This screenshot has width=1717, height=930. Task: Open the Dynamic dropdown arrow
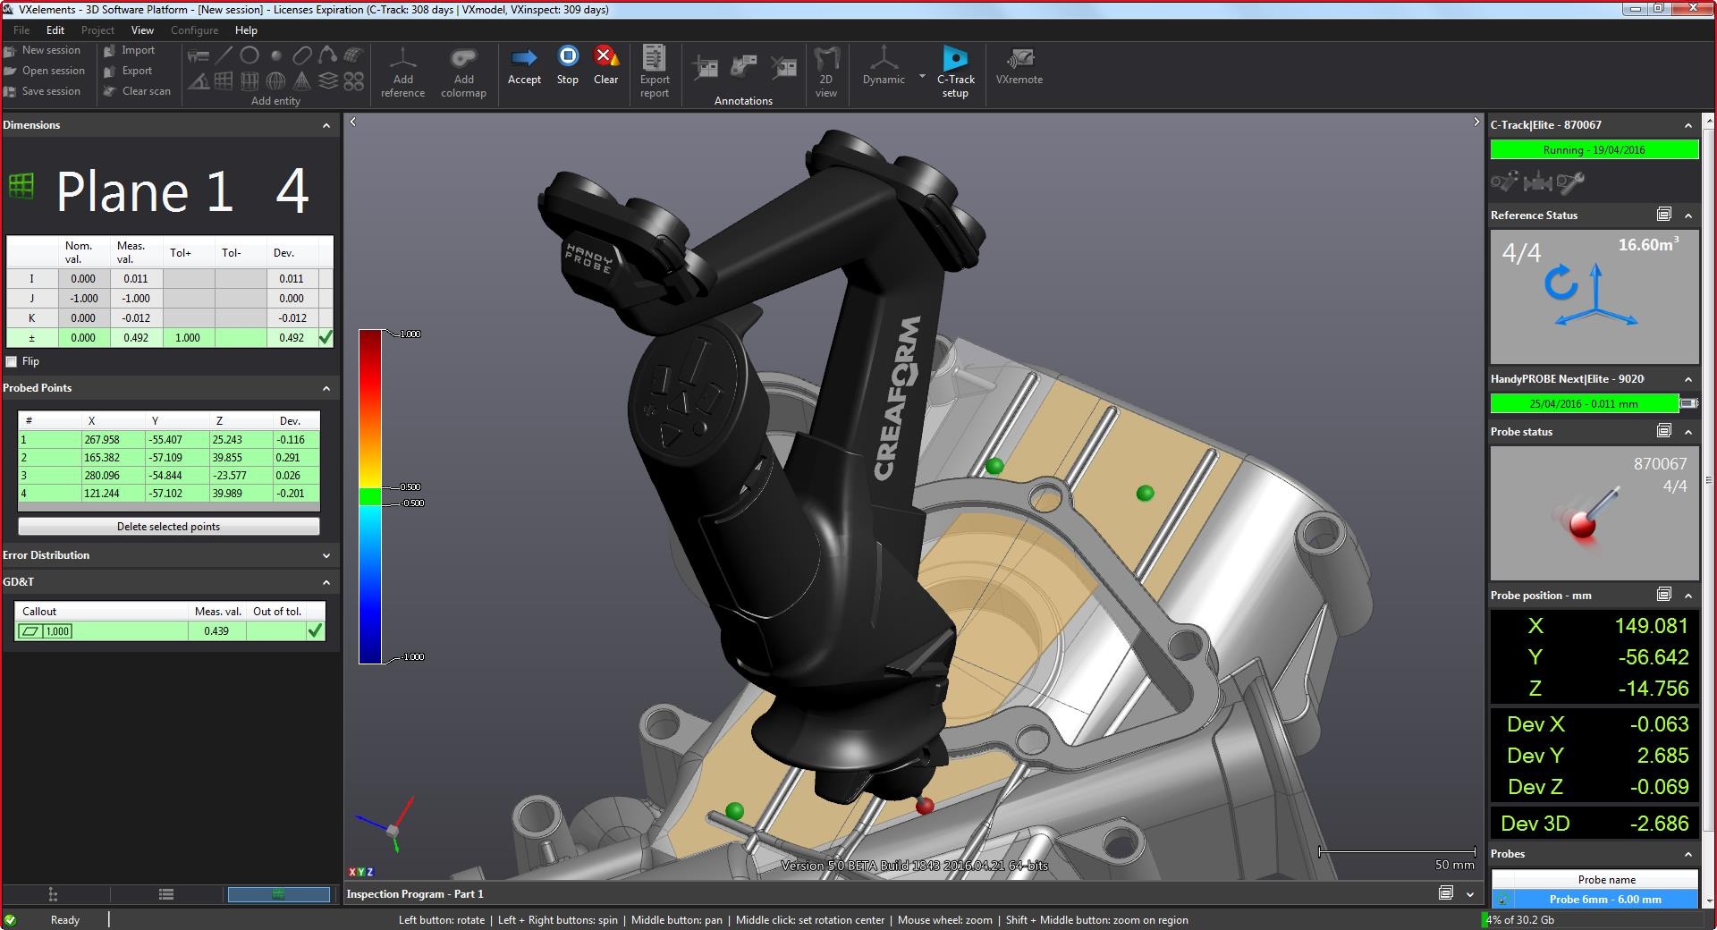point(922,77)
